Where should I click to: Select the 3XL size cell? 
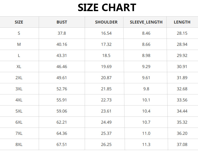pos(19,89)
